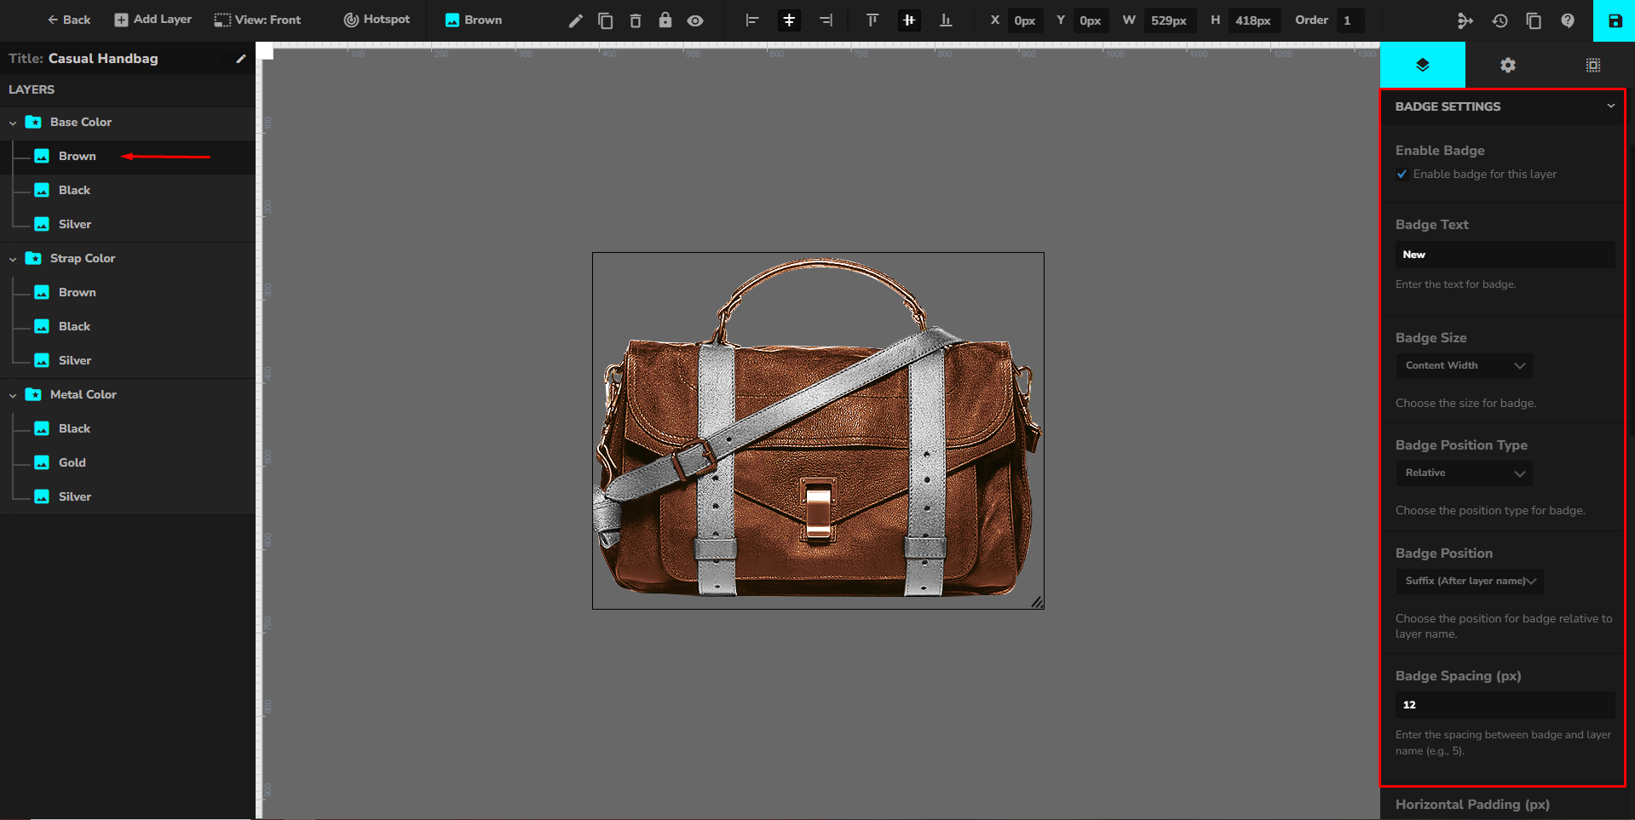Click the duplicate layer icon next to pencil

606,20
